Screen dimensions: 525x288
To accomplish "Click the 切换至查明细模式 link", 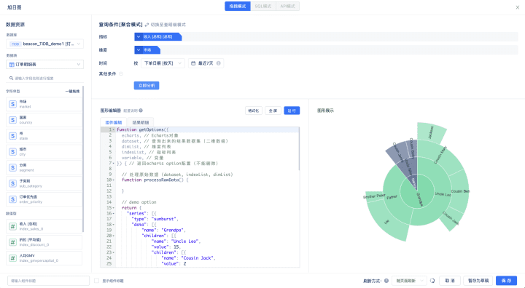I will pyautogui.click(x=168, y=25).
